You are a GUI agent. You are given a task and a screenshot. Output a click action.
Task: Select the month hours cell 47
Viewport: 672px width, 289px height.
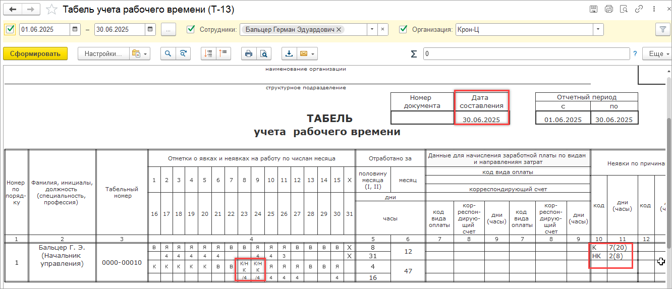[408, 271]
